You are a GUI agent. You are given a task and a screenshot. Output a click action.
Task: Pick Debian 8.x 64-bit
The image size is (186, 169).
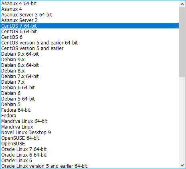tap(89, 65)
